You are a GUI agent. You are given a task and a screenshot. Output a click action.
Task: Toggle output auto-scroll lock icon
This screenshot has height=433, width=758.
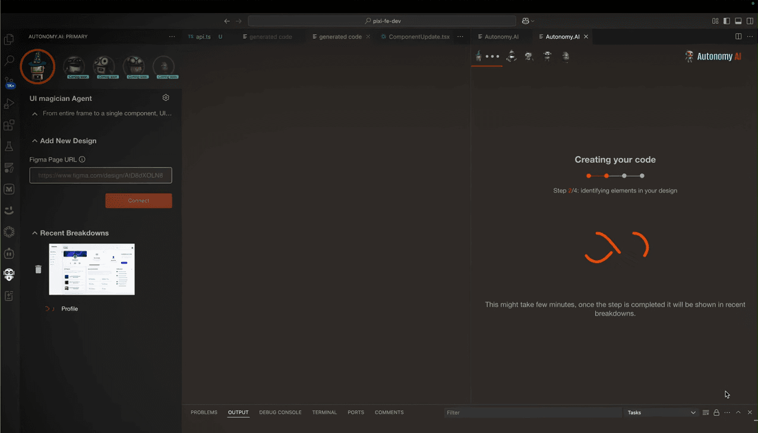point(716,412)
